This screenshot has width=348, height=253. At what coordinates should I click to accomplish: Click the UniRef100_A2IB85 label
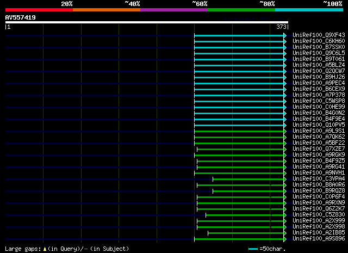point(319,233)
